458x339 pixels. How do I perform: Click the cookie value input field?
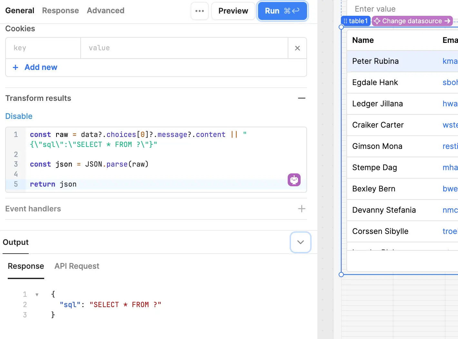pos(184,48)
